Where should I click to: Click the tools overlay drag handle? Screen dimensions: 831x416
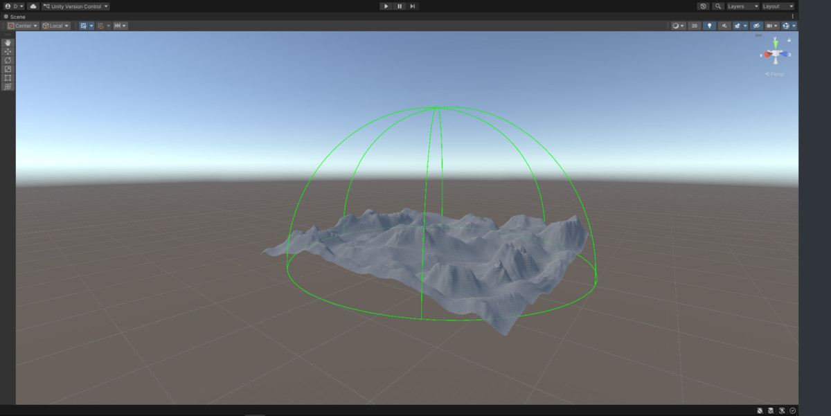coord(8,36)
